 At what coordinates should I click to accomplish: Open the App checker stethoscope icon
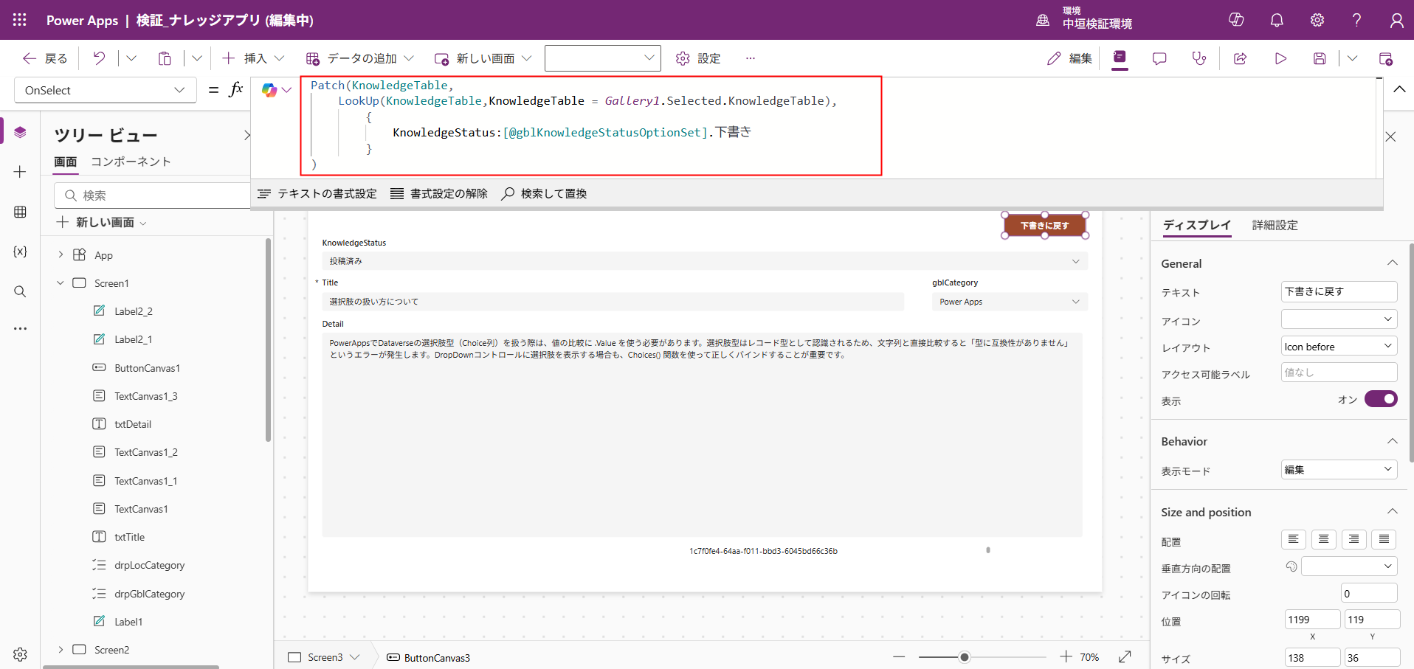(x=1199, y=58)
